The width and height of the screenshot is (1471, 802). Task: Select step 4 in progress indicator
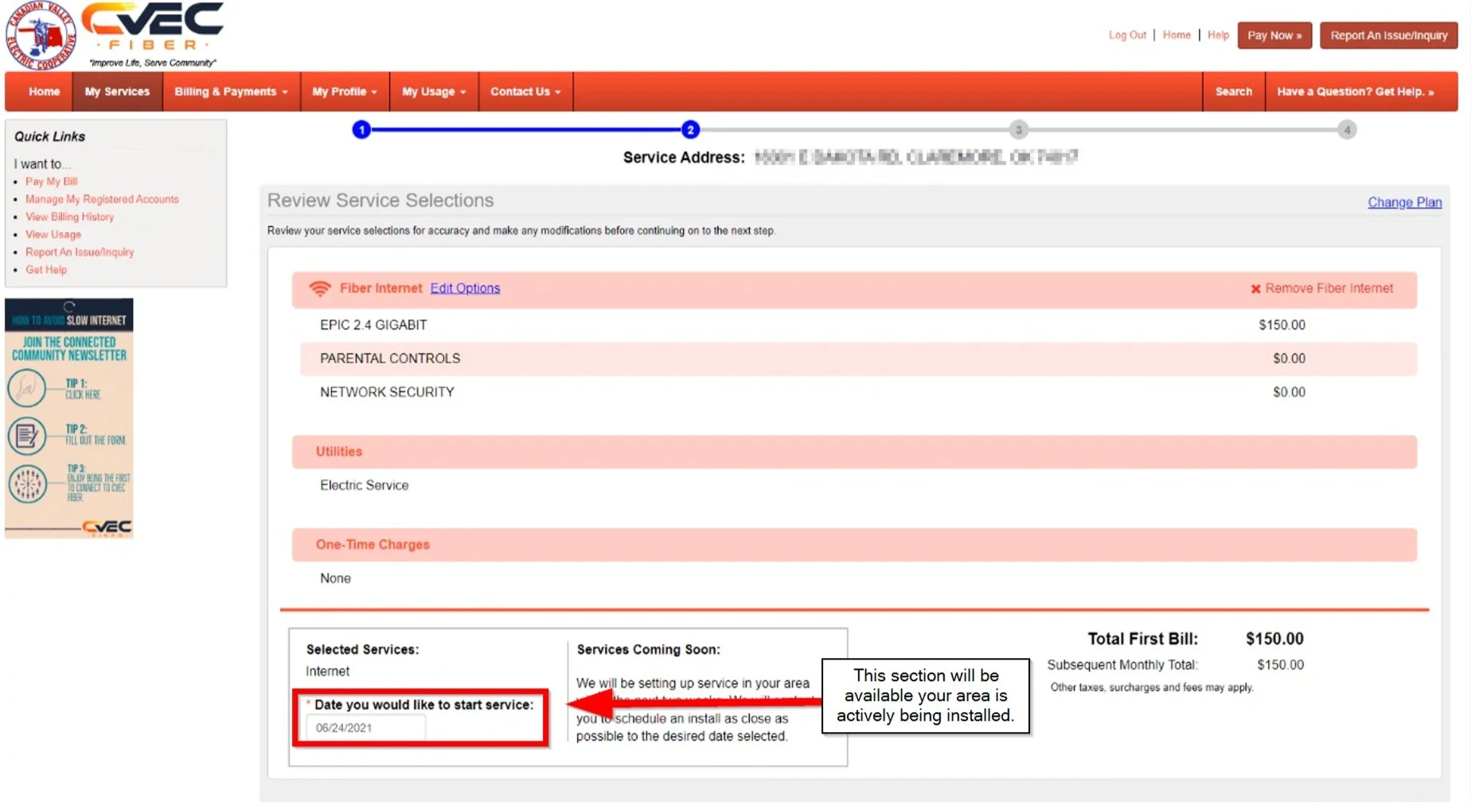click(x=1347, y=130)
